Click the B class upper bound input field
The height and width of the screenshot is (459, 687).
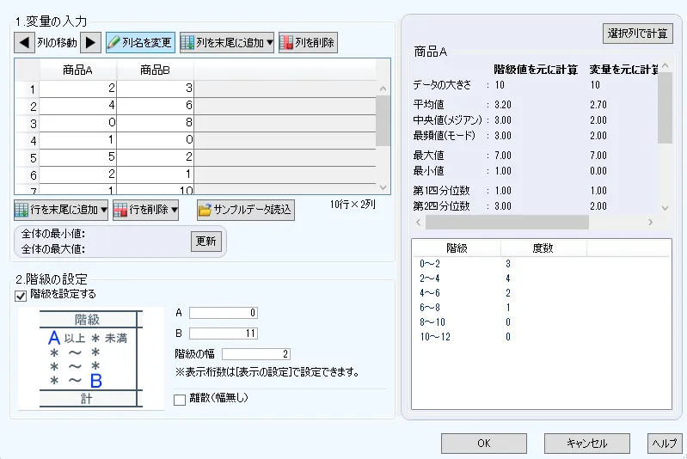pyautogui.click(x=224, y=334)
